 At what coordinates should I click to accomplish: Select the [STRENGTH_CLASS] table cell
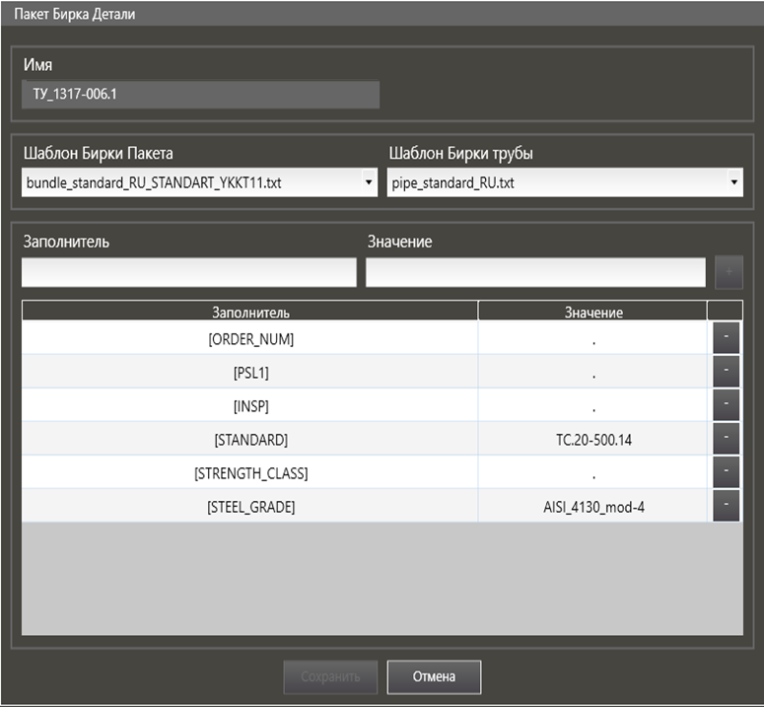(x=250, y=472)
